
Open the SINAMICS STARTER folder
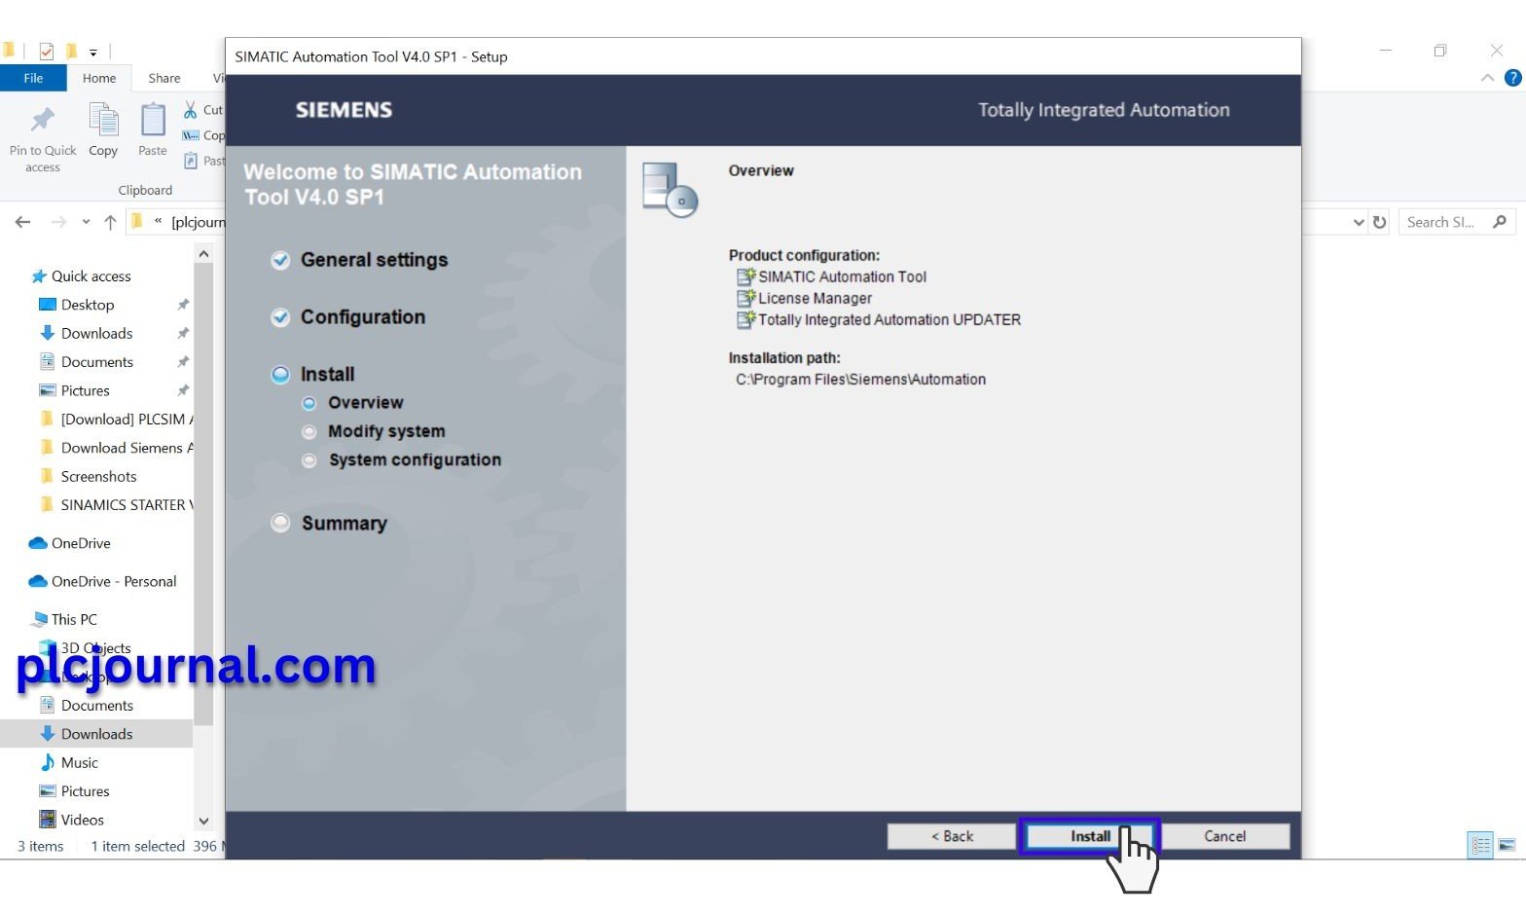pyautogui.click(x=117, y=504)
